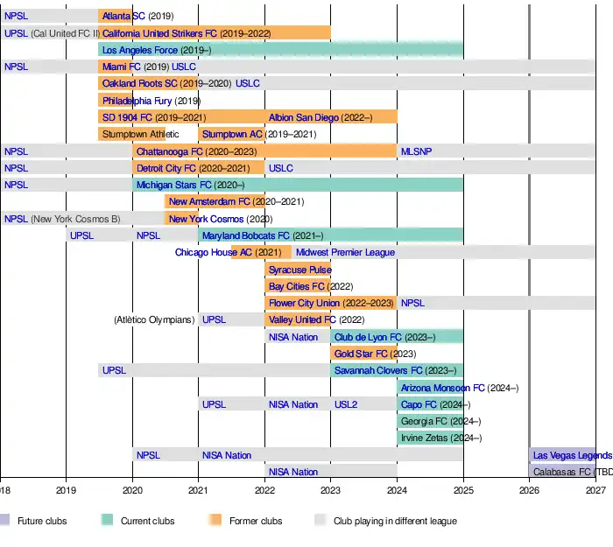Click the Oakland Roots SC link
This screenshot has width=613, height=547.
pyautogui.click(x=139, y=84)
